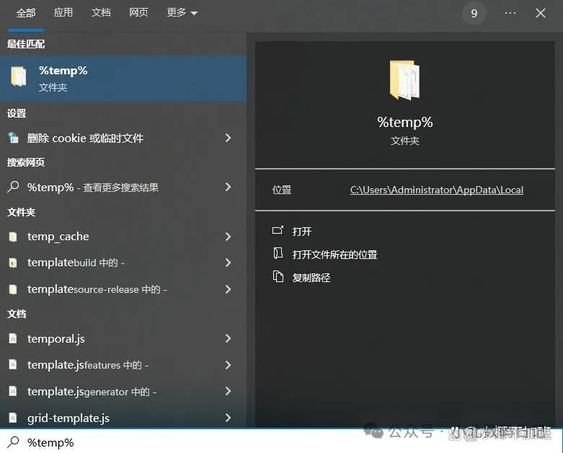Click the rewards badge showing 9
This screenshot has width=563, height=453.
click(474, 13)
